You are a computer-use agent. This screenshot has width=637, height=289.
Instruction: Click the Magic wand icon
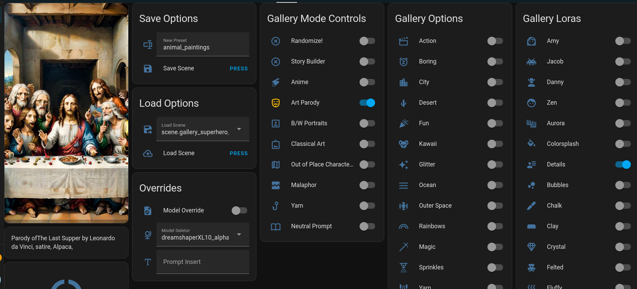click(404, 247)
